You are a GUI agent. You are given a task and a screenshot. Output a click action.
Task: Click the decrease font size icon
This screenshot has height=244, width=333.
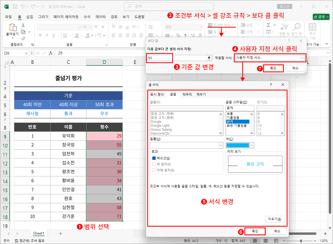[103, 27]
